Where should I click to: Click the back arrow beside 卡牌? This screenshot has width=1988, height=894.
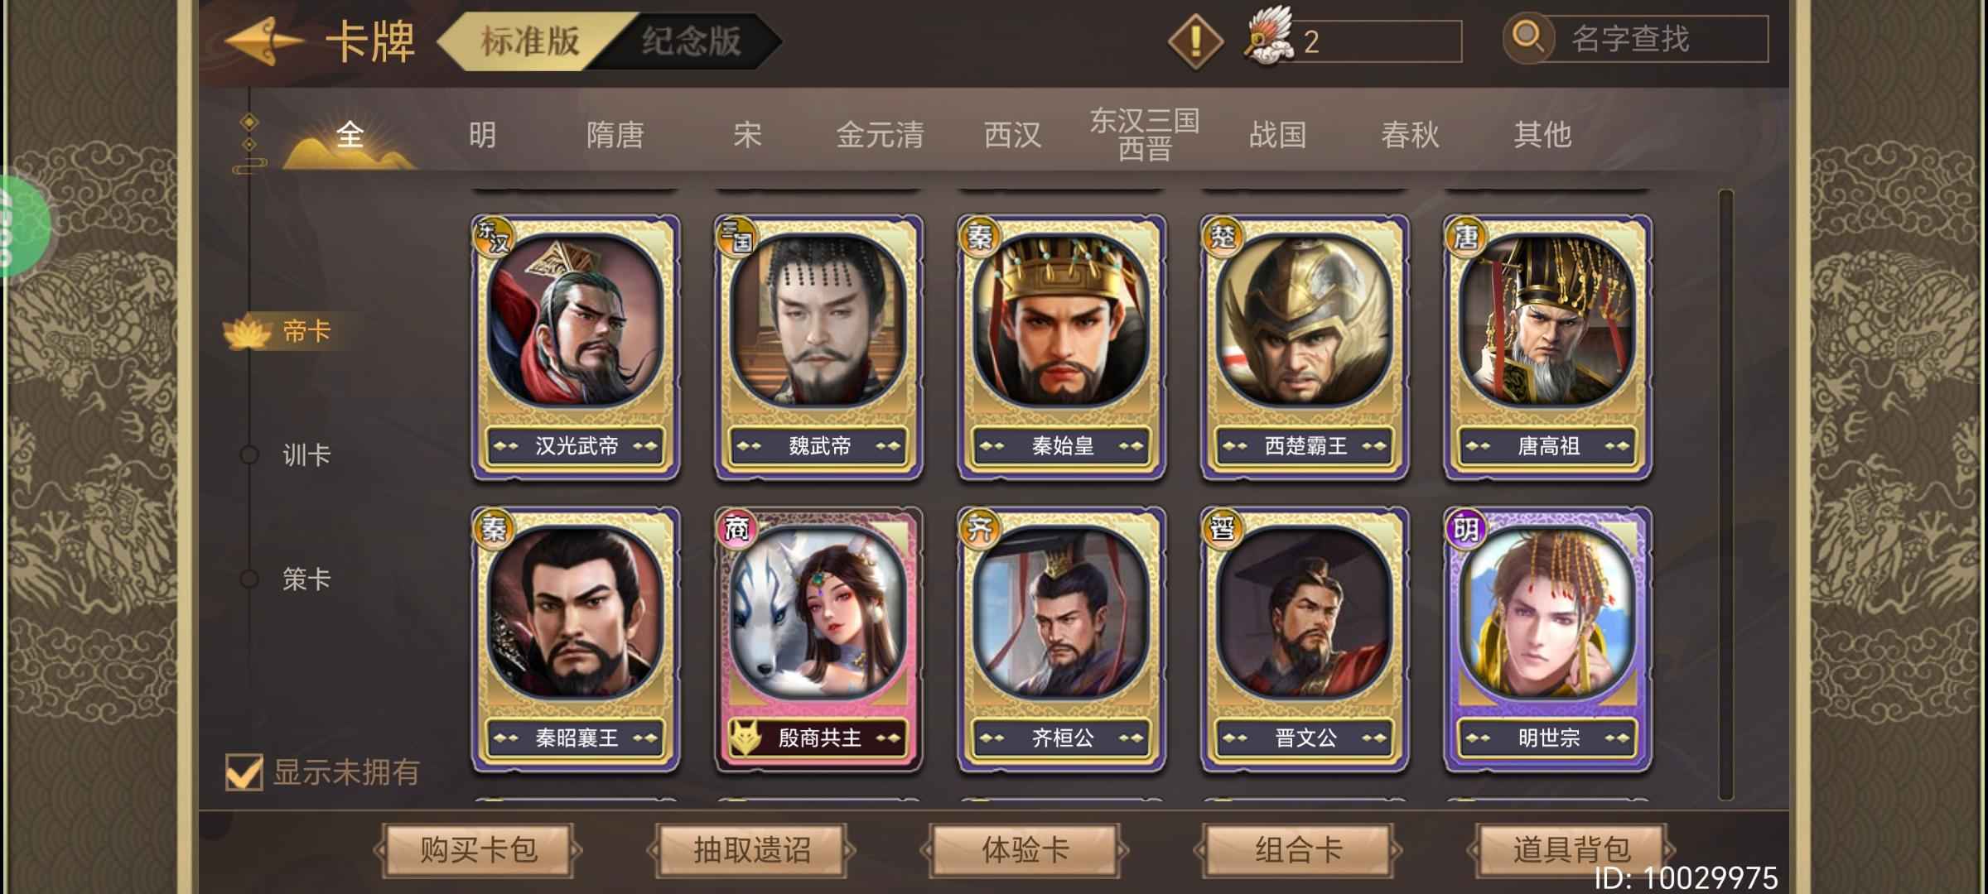tap(263, 41)
